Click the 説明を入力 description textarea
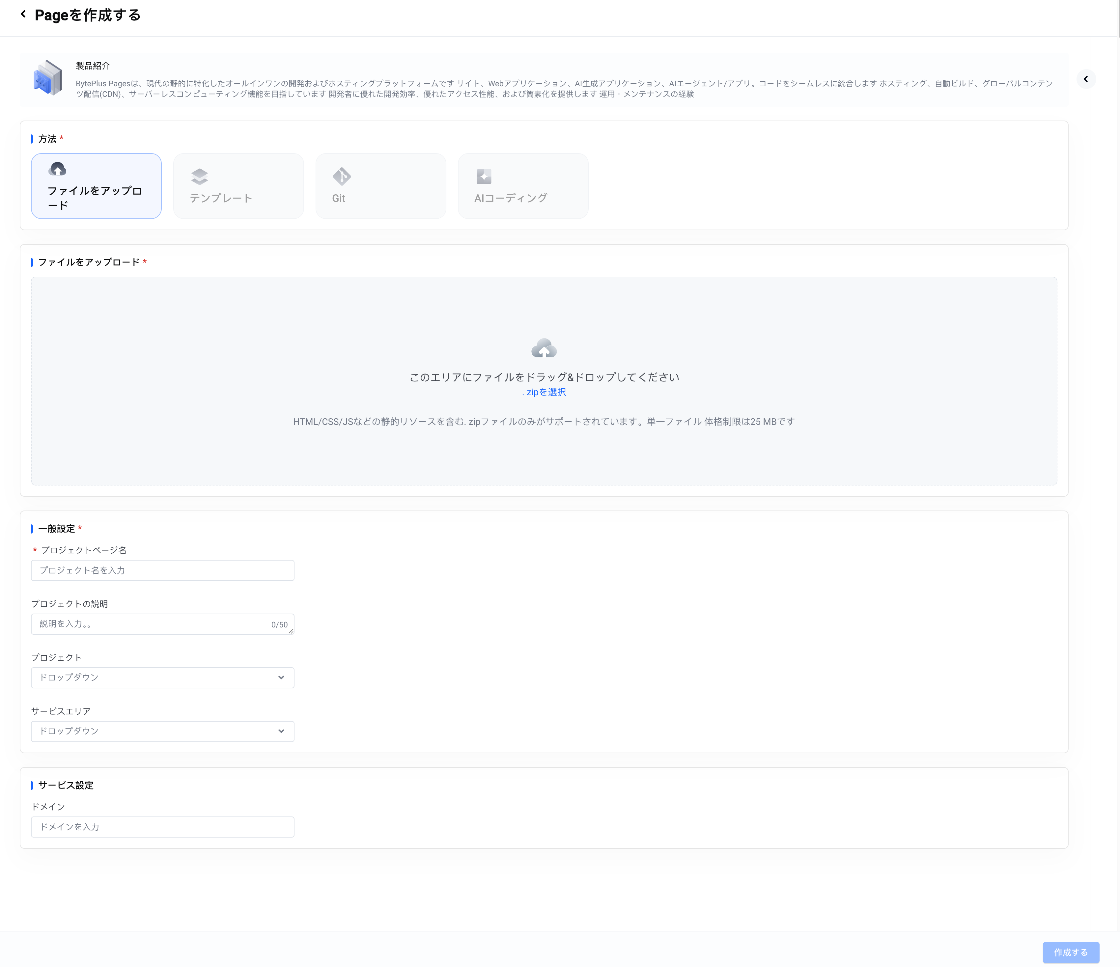This screenshot has width=1120, height=967. [151, 624]
